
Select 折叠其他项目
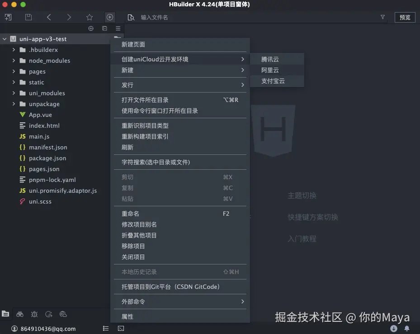click(180, 235)
